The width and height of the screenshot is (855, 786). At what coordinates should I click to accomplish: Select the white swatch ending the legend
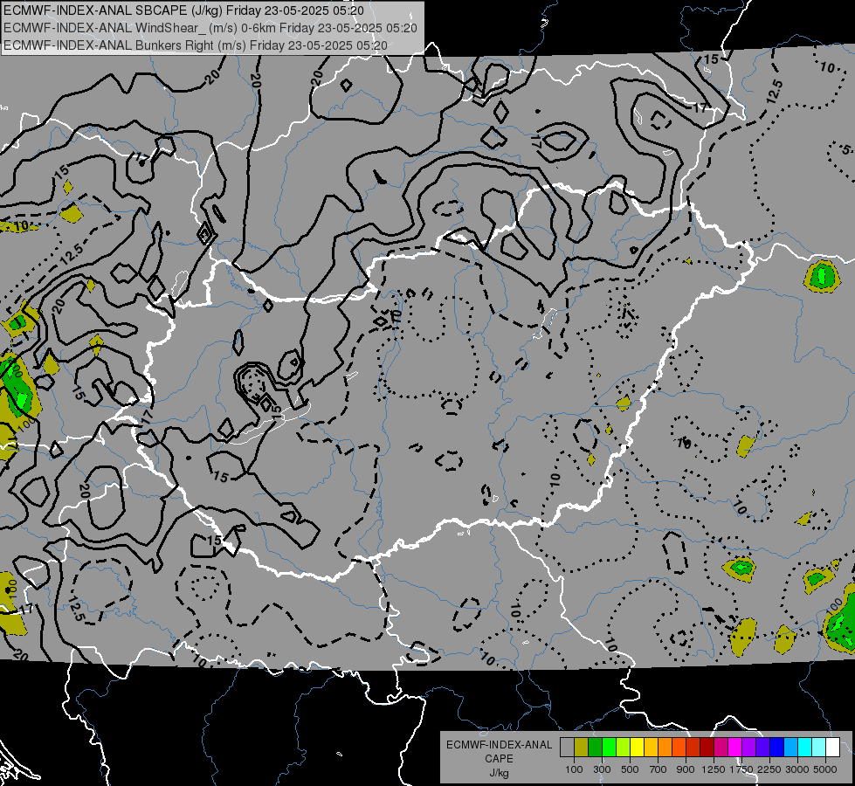832,748
